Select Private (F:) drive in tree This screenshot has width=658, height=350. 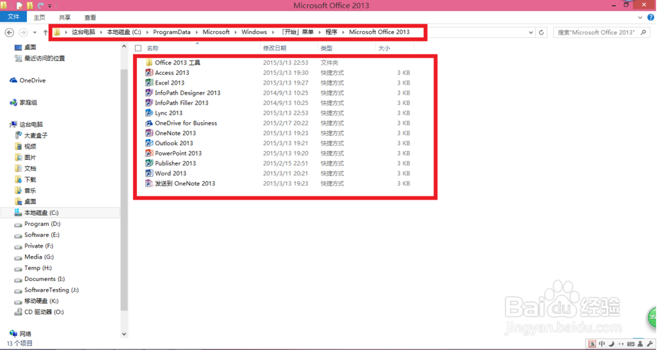click(39, 246)
